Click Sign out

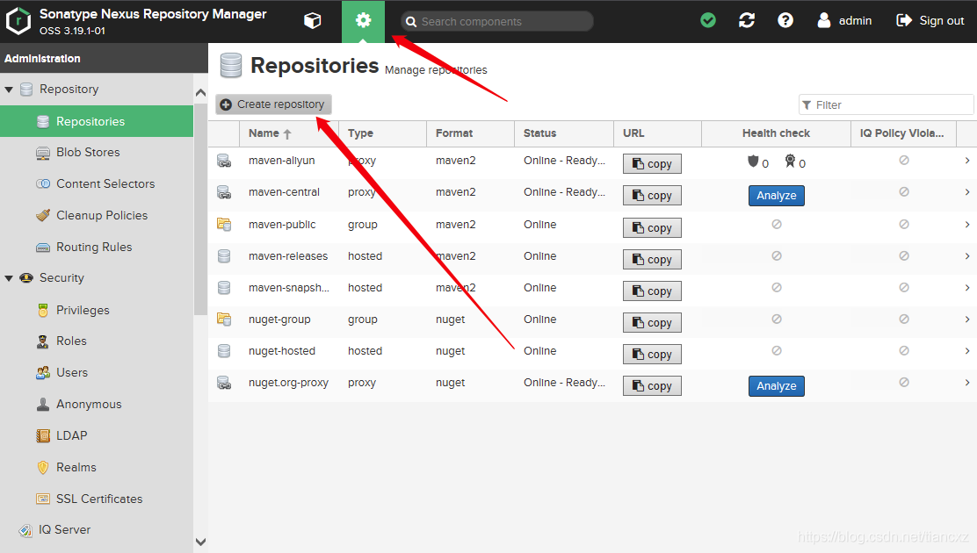click(x=930, y=20)
